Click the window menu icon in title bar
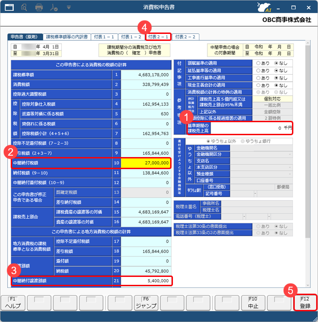The width and height of the screenshot is (318, 322). (x=9, y=7)
